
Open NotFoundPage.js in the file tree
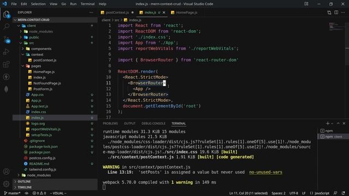55,83
